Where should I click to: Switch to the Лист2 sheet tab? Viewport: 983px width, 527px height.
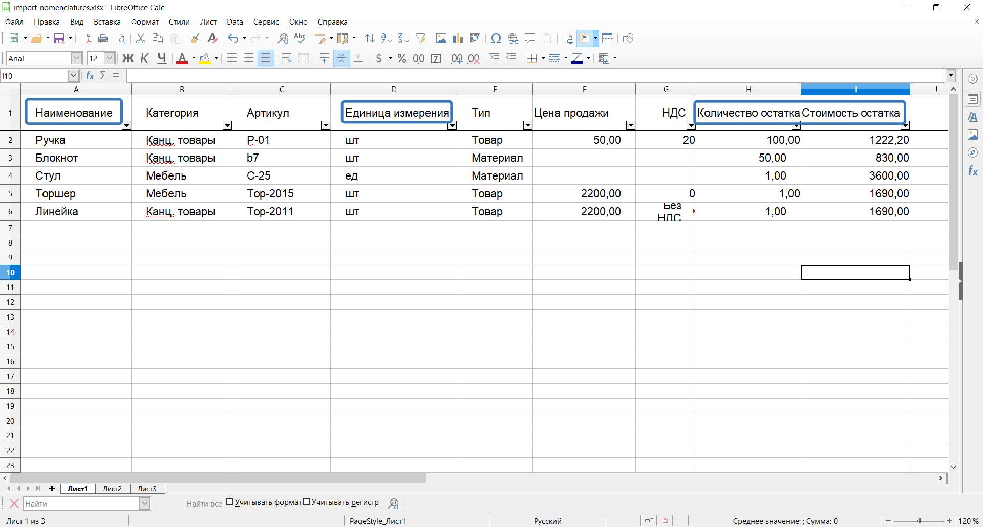(112, 489)
